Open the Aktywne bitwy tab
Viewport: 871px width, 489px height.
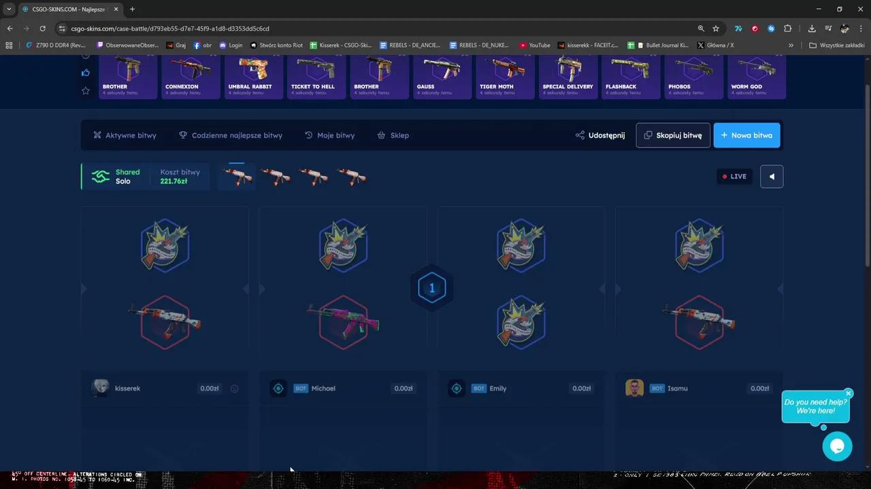tap(125, 135)
